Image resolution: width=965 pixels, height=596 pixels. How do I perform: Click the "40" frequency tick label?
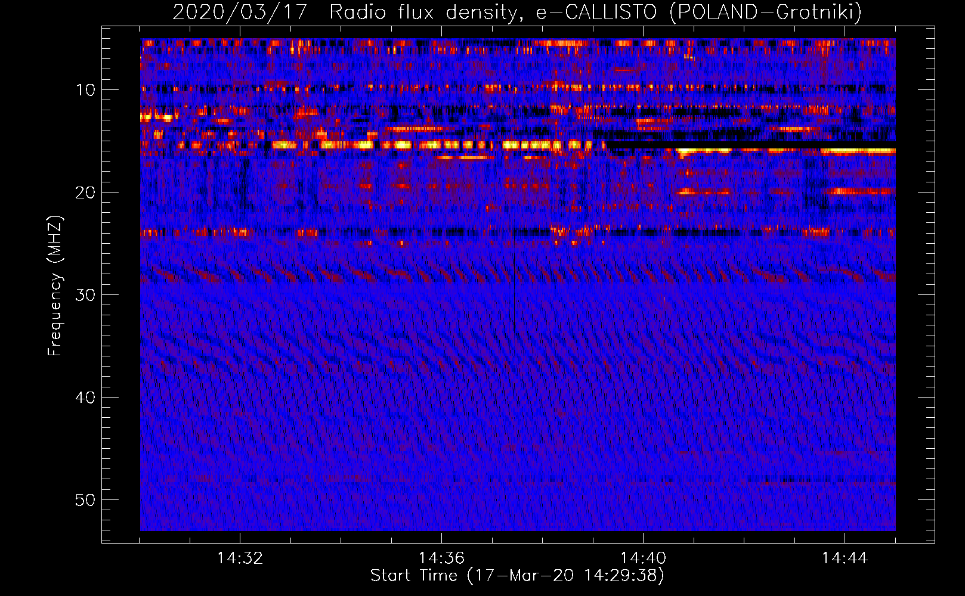[86, 398]
